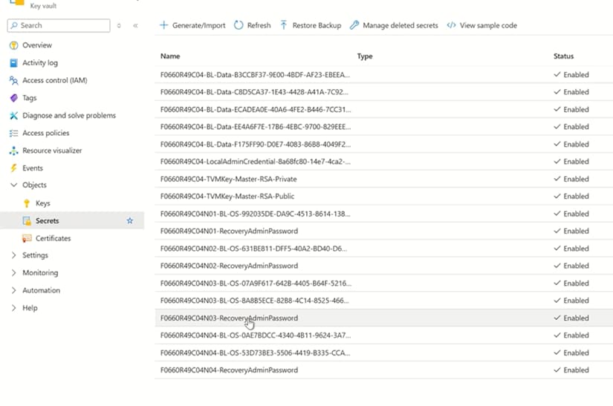This screenshot has width=613, height=406.
Task: Open F0660R49C04N01-BL-OS-992035DE secret
Action: (x=255, y=214)
